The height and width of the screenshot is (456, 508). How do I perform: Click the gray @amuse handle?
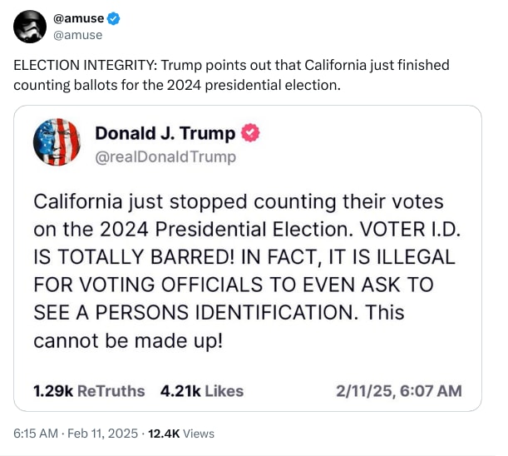point(78,35)
